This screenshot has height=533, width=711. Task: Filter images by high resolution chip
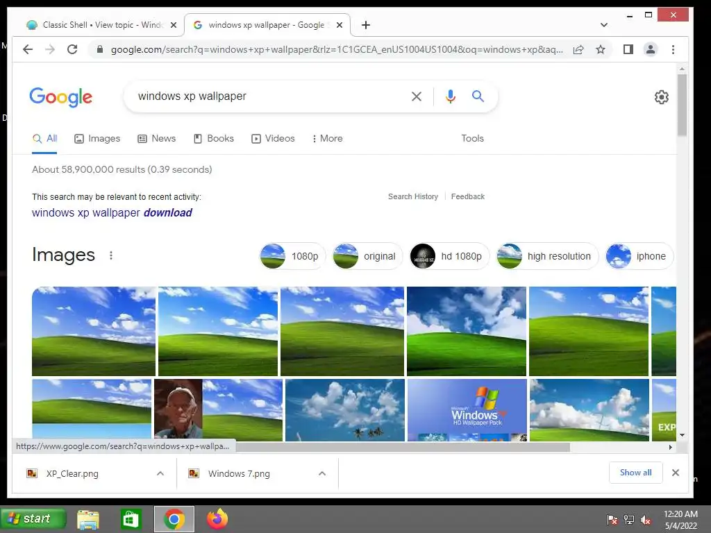coord(547,256)
